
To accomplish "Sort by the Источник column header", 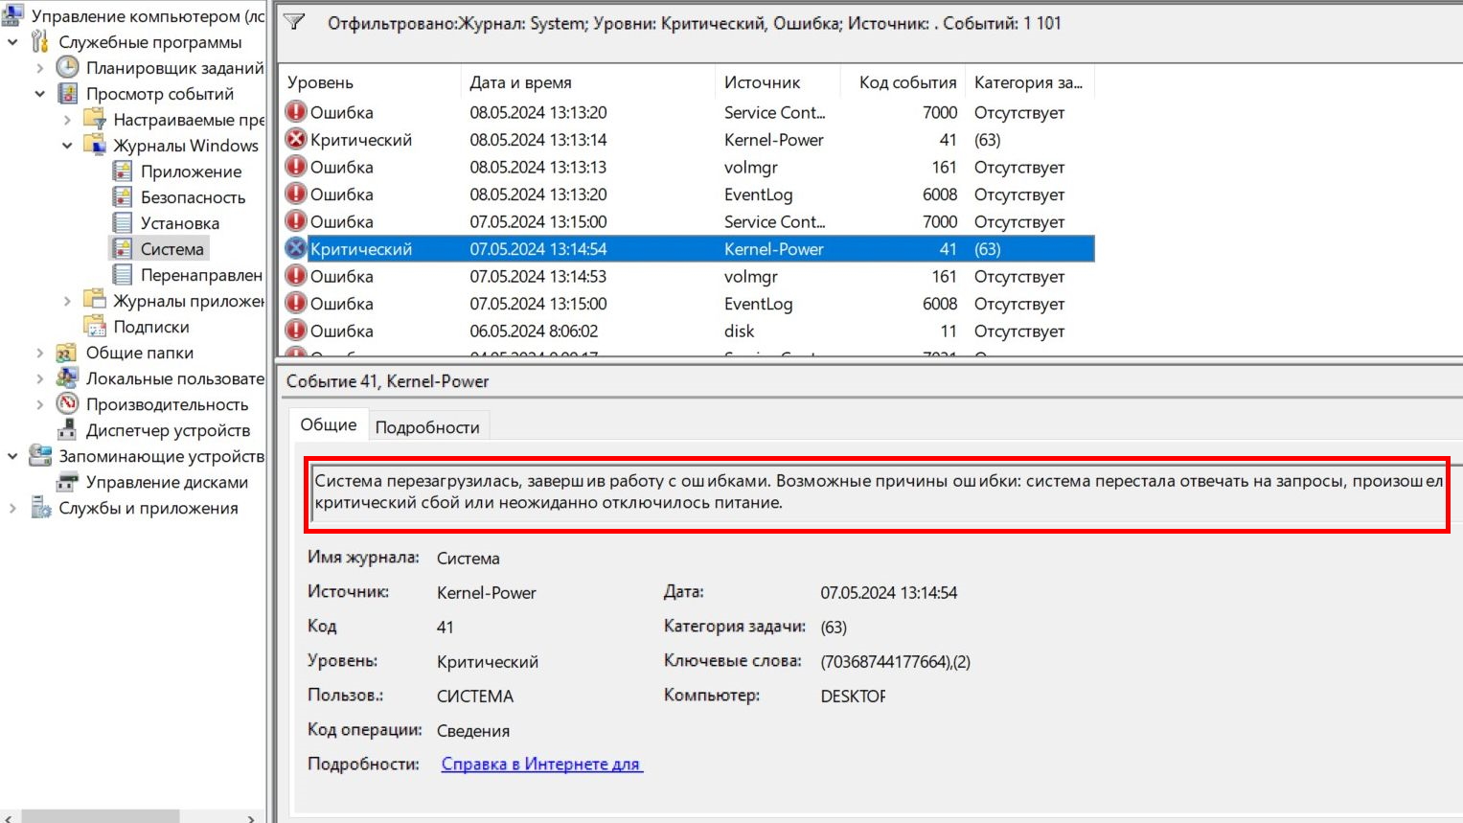I will point(777,82).
